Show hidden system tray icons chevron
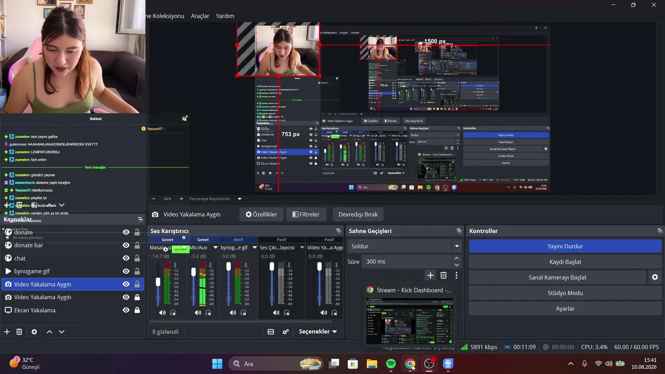 570,364
